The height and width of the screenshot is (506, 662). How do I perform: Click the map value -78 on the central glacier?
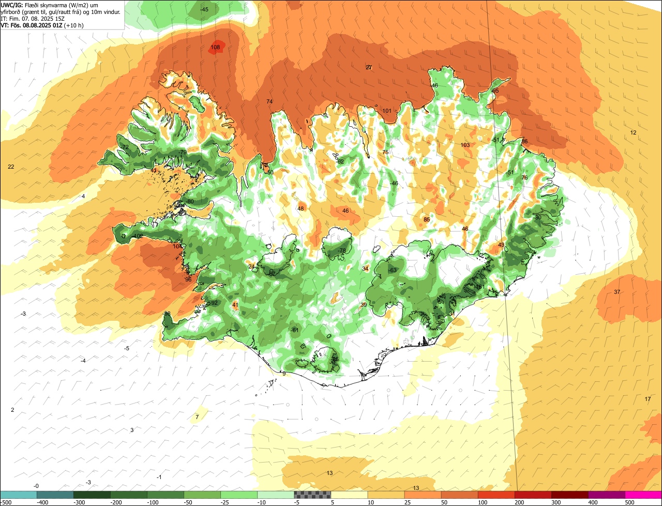[x=342, y=251]
